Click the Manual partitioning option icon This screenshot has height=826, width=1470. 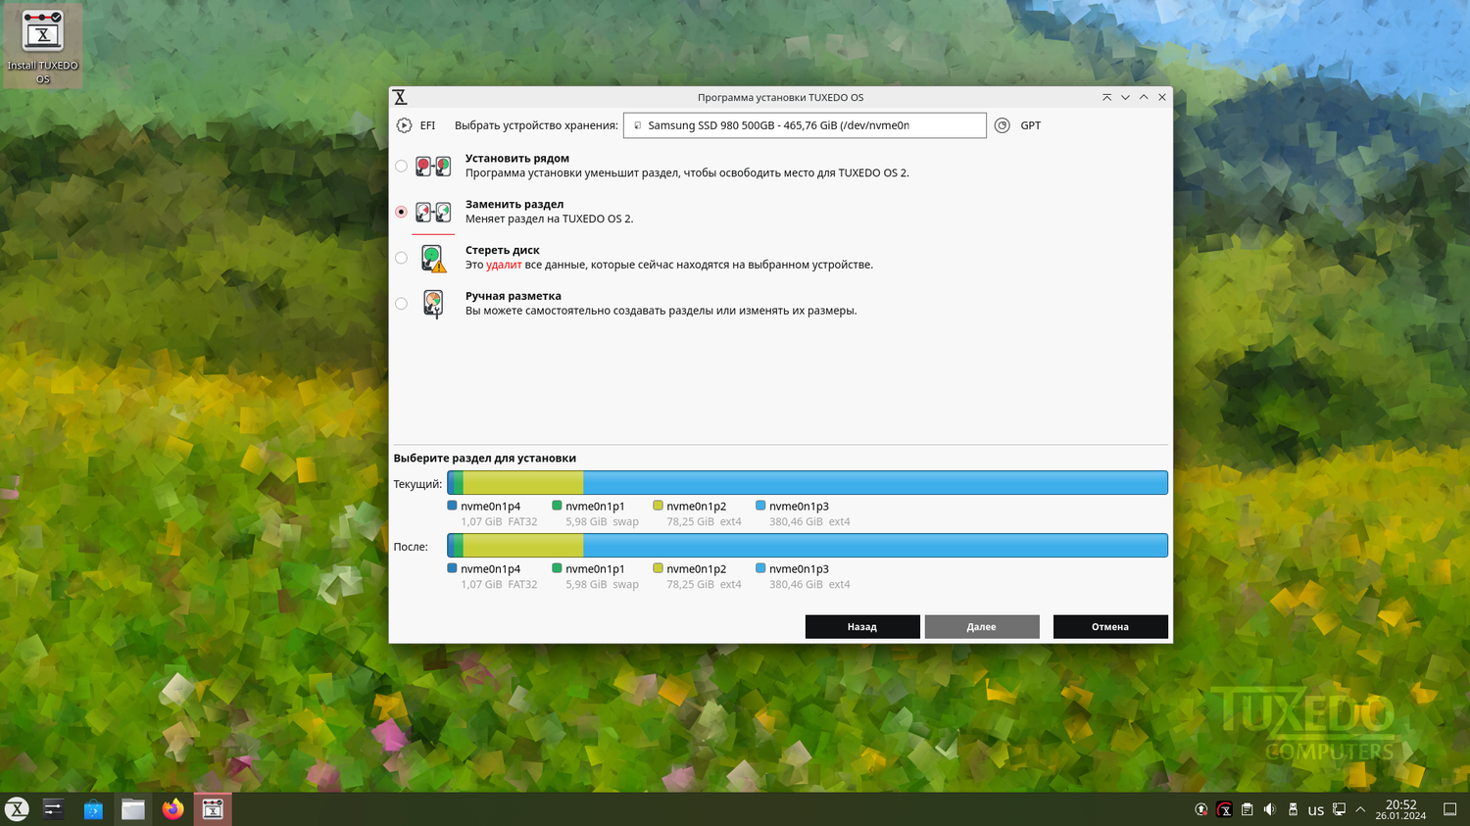[433, 304]
